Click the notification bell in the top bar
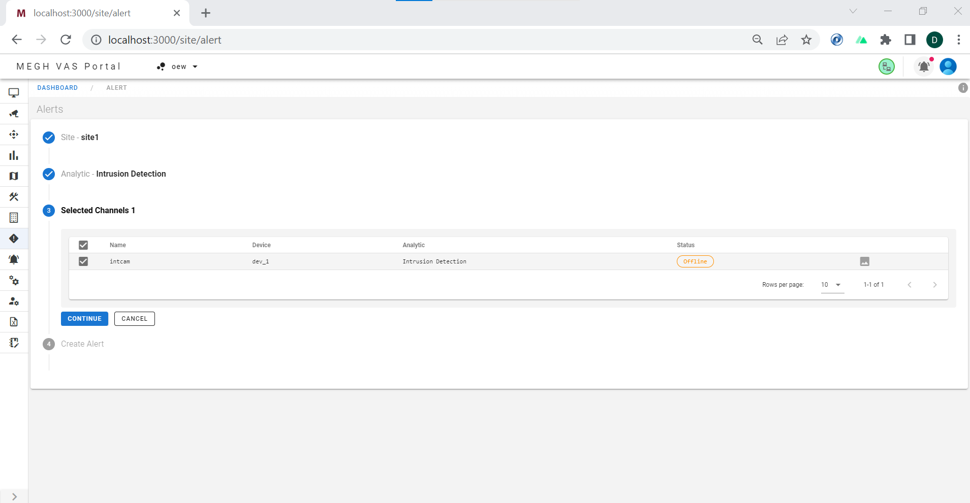 pos(924,66)
